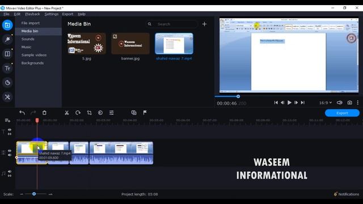
Task: Open the Import tab icon in sidebar
Action: (x=7, y=25)
